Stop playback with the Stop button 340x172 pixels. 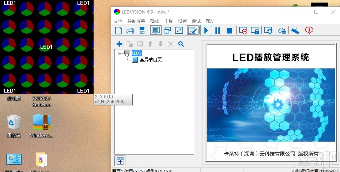pos(230,30)
